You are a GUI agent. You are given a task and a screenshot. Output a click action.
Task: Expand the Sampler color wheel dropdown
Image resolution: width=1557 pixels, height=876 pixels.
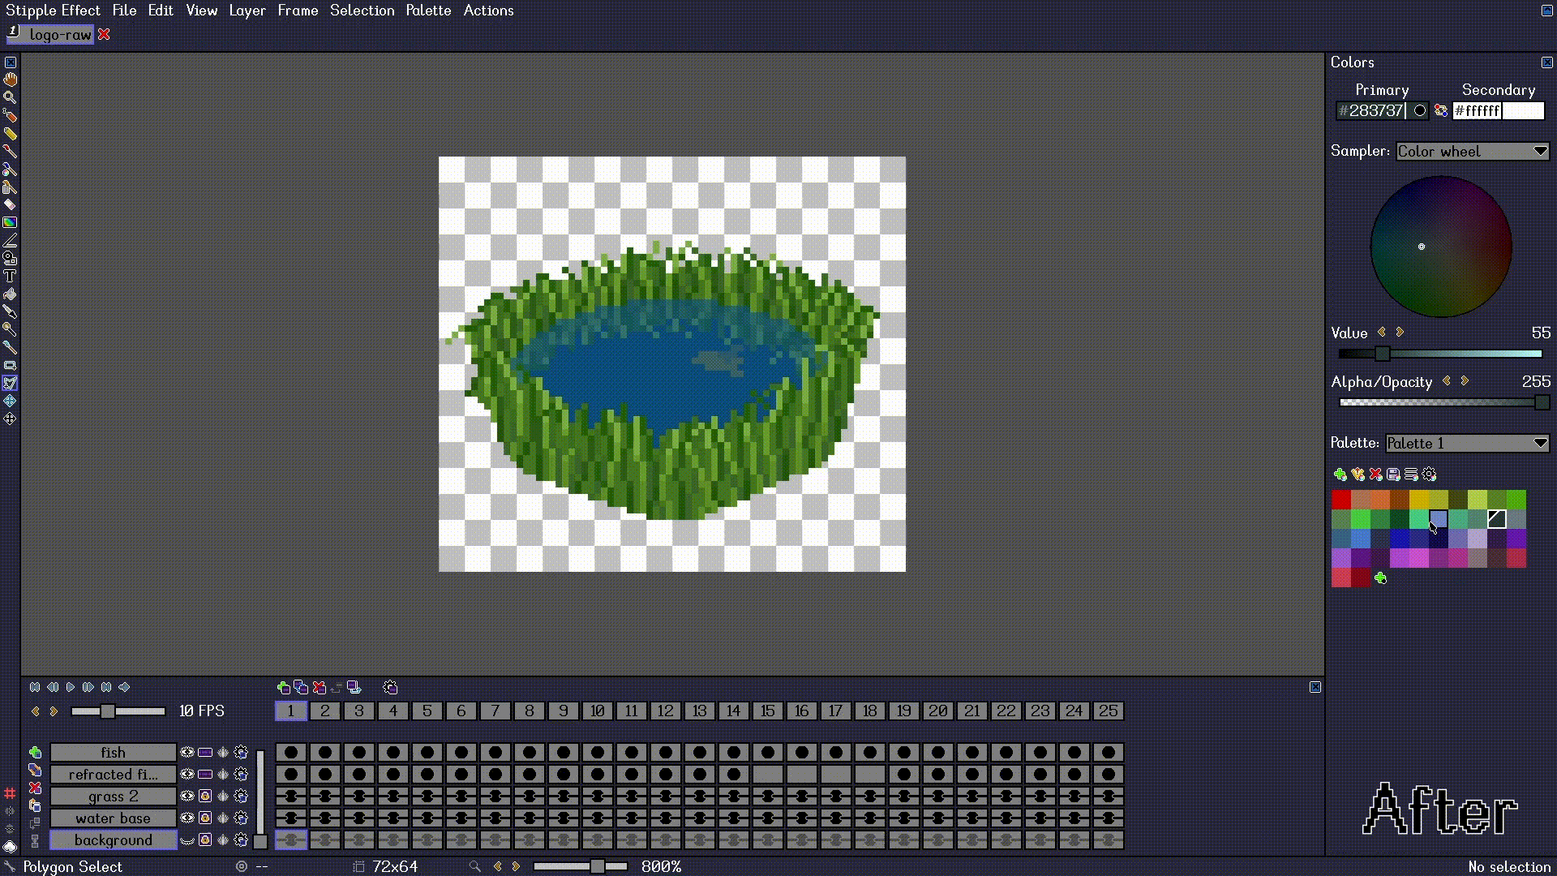pos(1540,151)
